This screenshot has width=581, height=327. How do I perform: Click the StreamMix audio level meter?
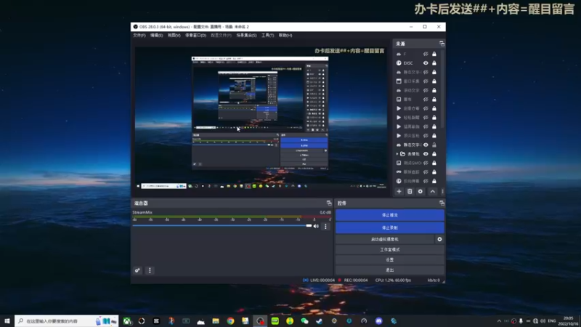click(x=232, y=217)
